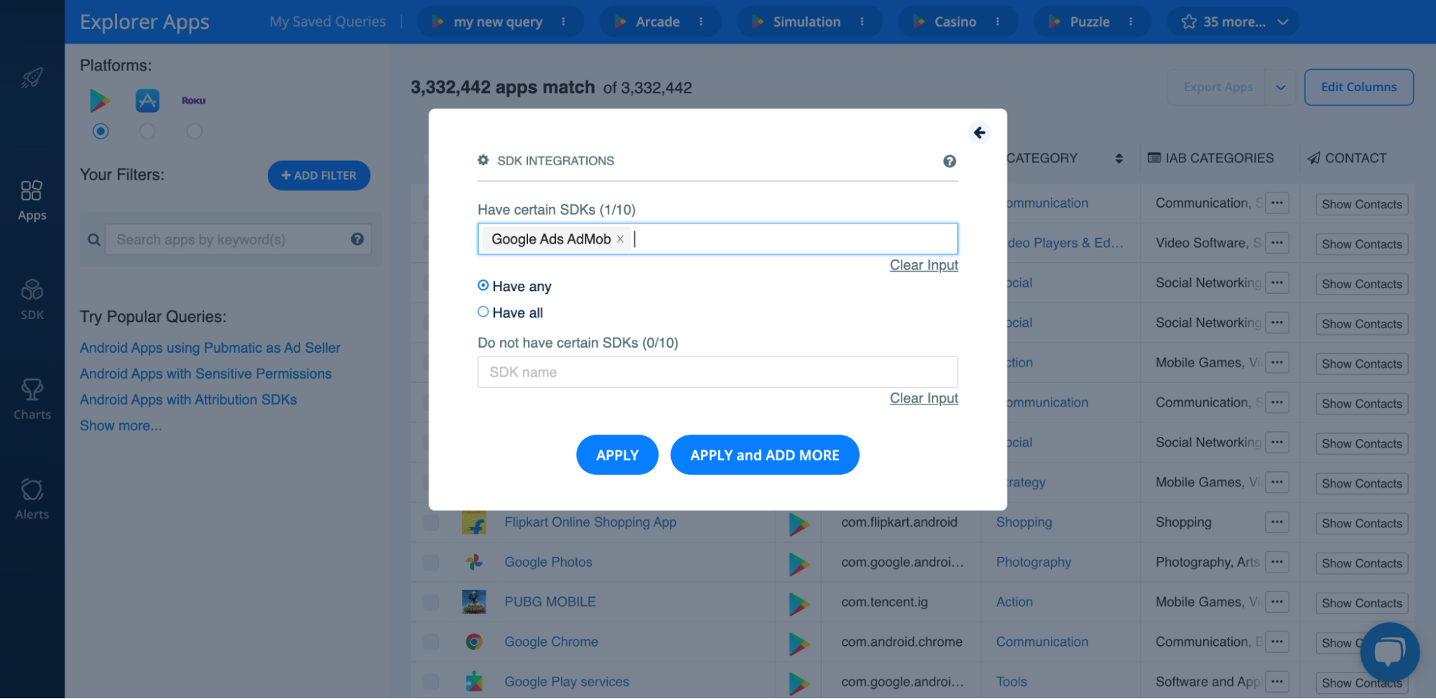Image resolution: width=1436 pixels, height=699 pixels.
Task: Click the Google Play services app icon
Action: pos(474,682)
